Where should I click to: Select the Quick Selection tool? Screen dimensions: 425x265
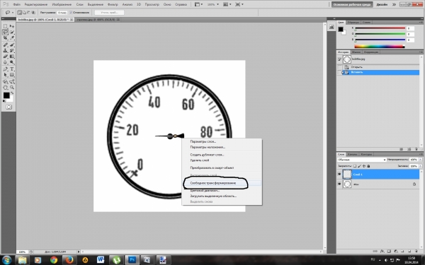click(x=12, y=33)
